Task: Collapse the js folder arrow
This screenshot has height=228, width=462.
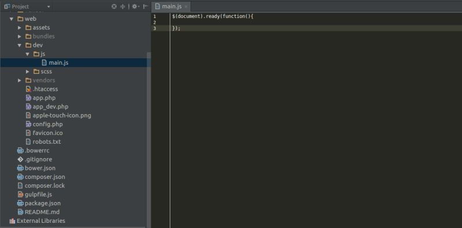Action: pyautogui.click(x=27, y=54)
